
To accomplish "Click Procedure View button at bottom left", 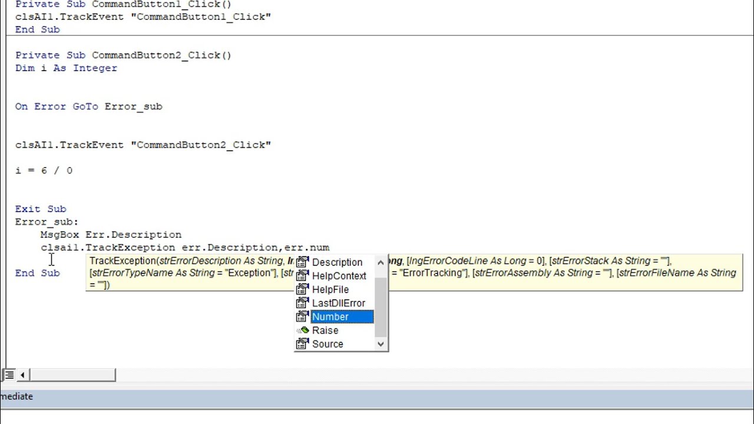I will [9, 375].
